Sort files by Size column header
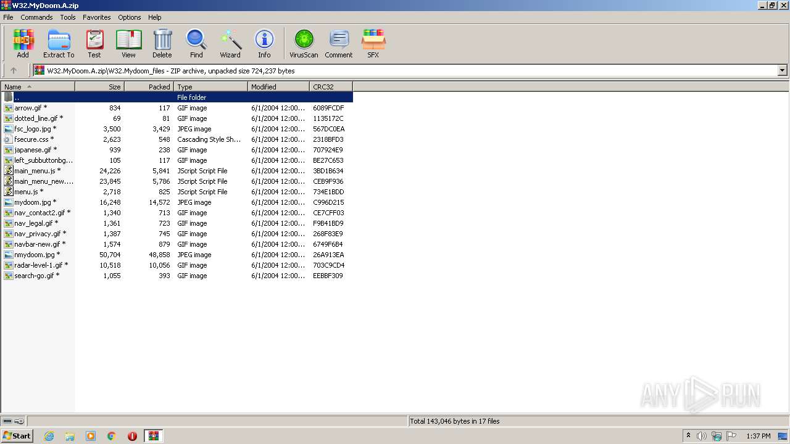The image size is (790, 444). (99, 87)
